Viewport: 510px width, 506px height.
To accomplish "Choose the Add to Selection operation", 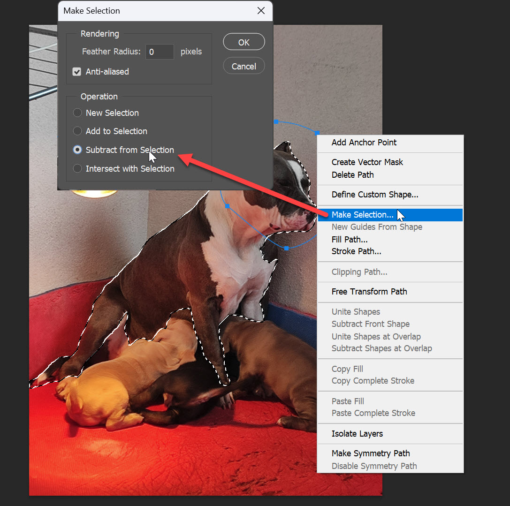I will [x=77, y=131].
